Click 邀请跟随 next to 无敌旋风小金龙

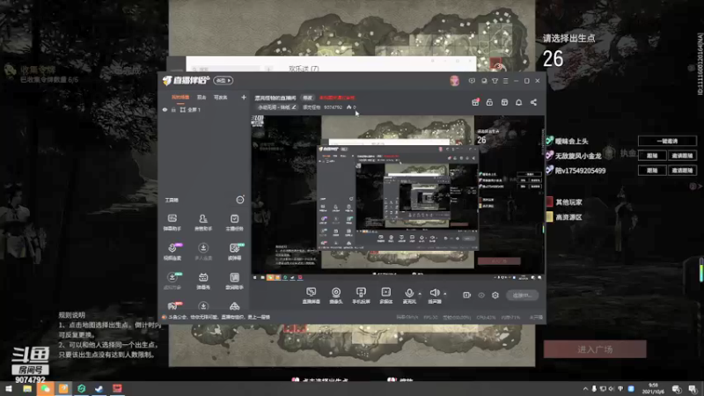(682, 156)
